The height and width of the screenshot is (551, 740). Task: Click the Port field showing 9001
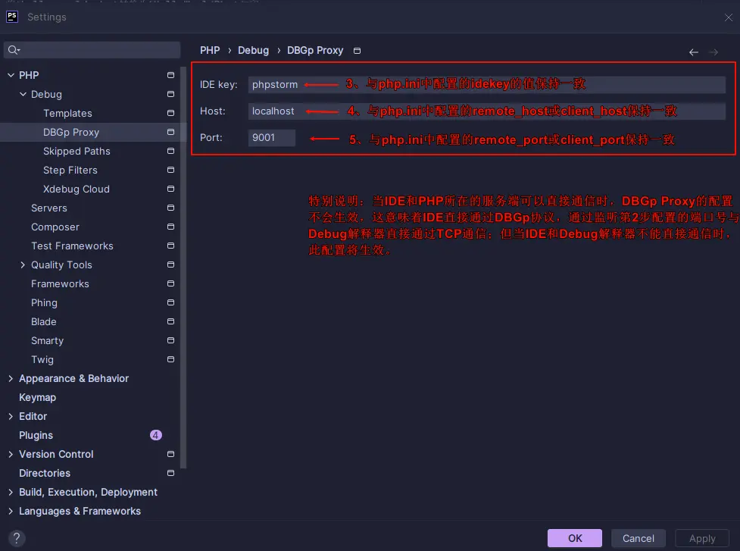[x=271, y=137]
